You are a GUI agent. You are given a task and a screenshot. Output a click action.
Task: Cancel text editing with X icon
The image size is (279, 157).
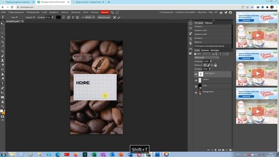(115, 17)
